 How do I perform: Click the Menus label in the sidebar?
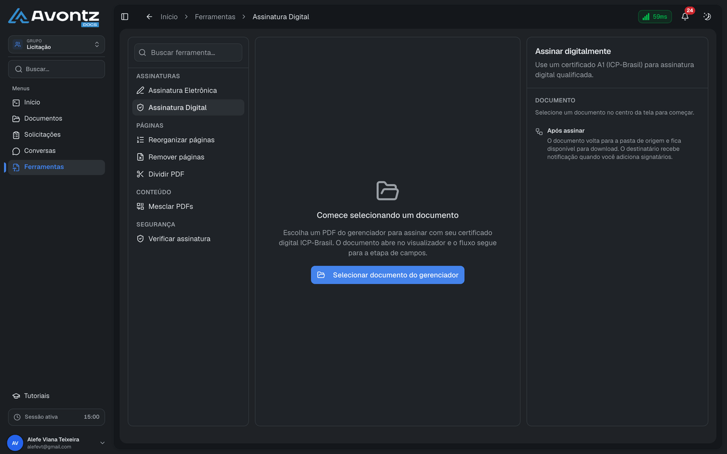coord(21,88)
